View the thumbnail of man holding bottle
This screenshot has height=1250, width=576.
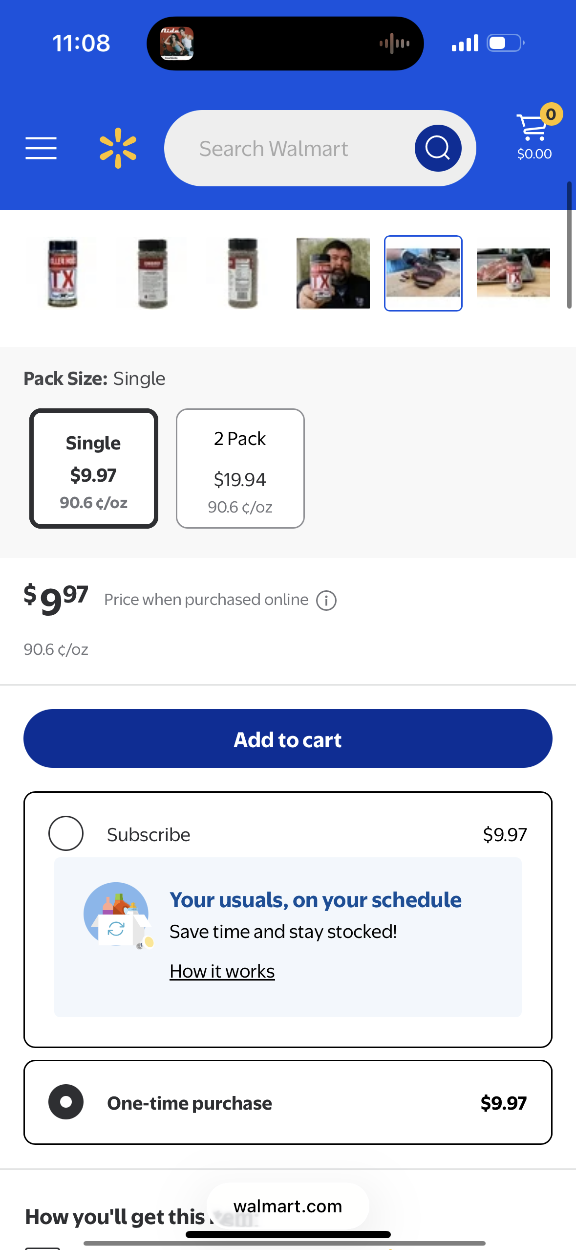[x=333, y=273]
